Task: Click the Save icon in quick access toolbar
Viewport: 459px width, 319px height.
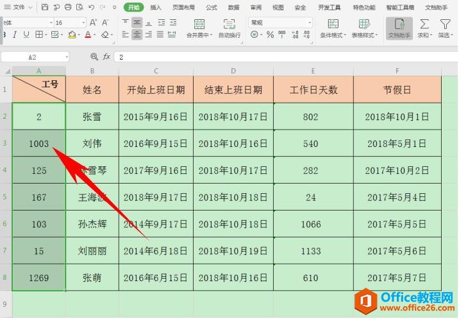Action: click(x=45, y=8)
